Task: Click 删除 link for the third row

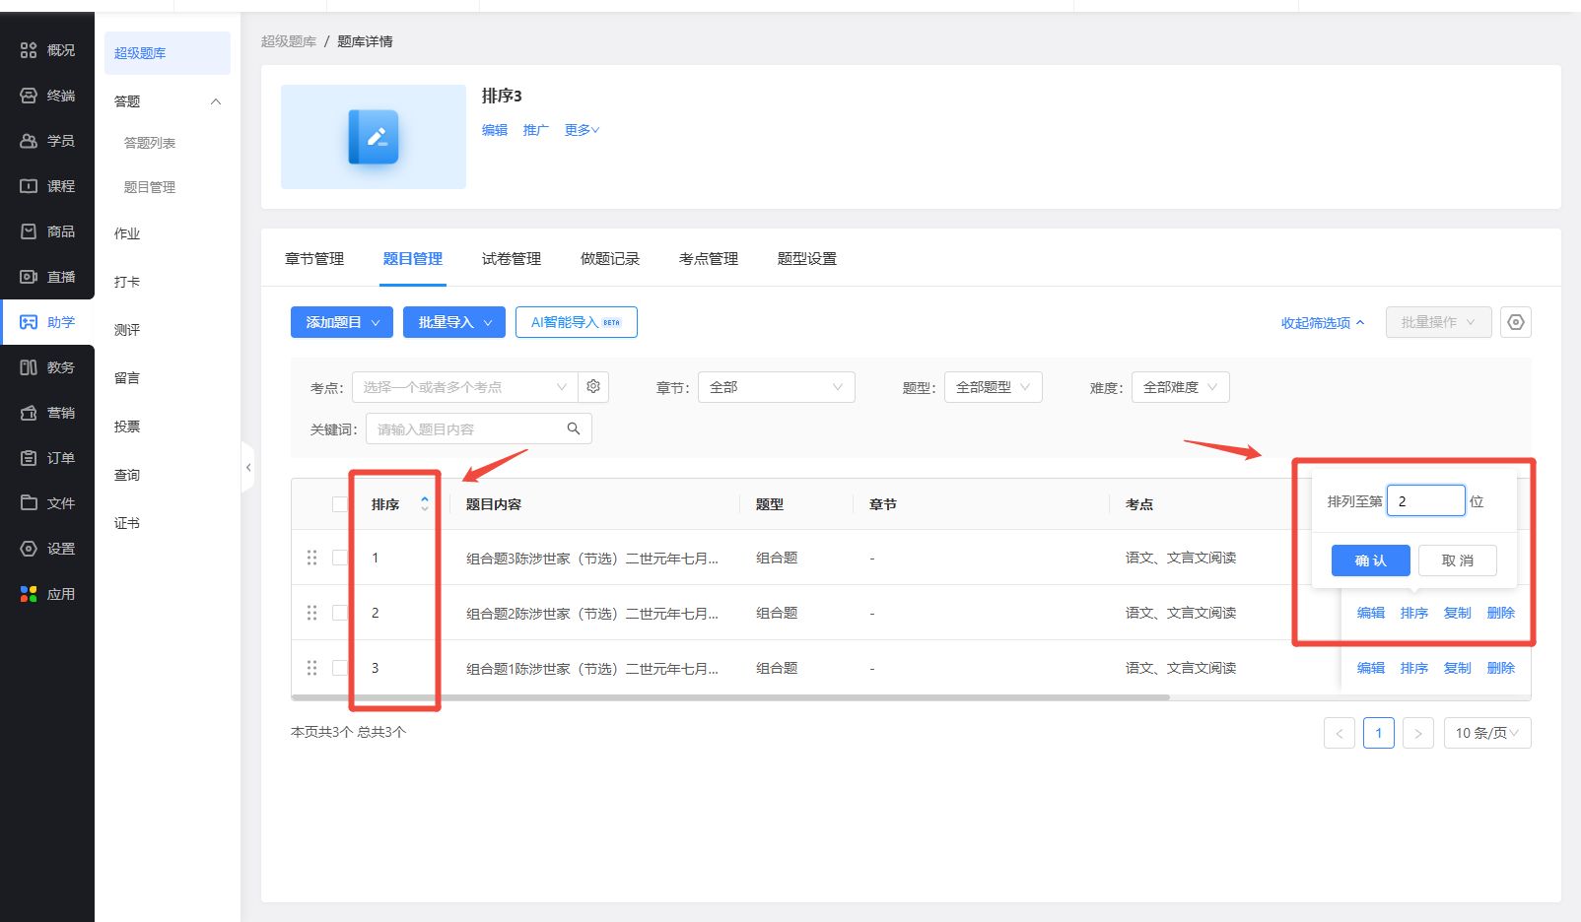Action: tap(1500, 668)
